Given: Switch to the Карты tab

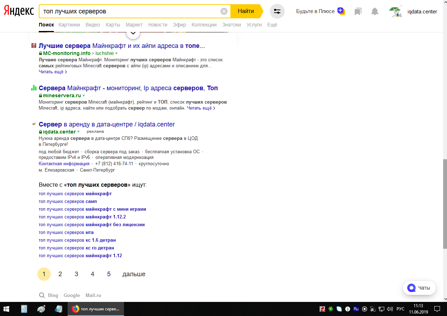Looking at the screenshot, I should 113,25.
